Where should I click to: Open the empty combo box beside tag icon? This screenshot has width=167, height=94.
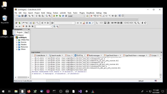pos(64,23)
